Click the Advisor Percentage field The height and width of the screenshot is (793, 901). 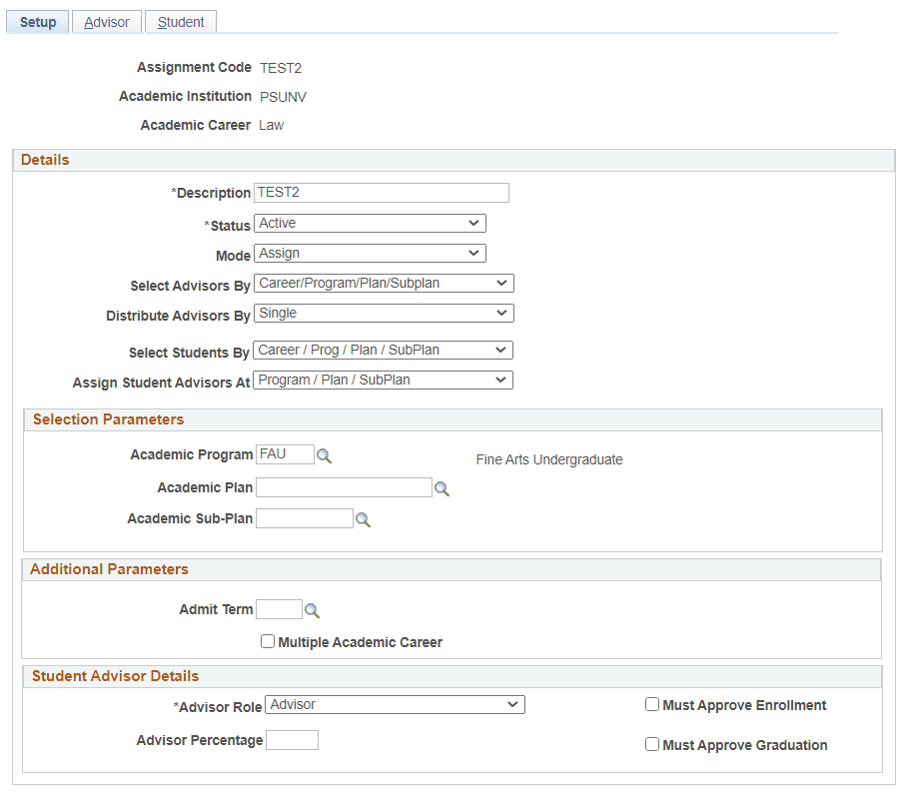(292, 739)
